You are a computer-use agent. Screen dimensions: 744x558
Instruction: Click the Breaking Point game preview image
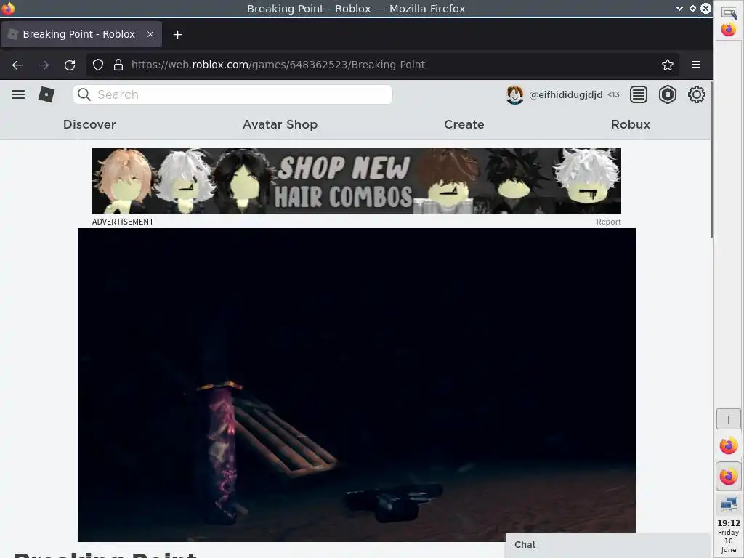356,385
